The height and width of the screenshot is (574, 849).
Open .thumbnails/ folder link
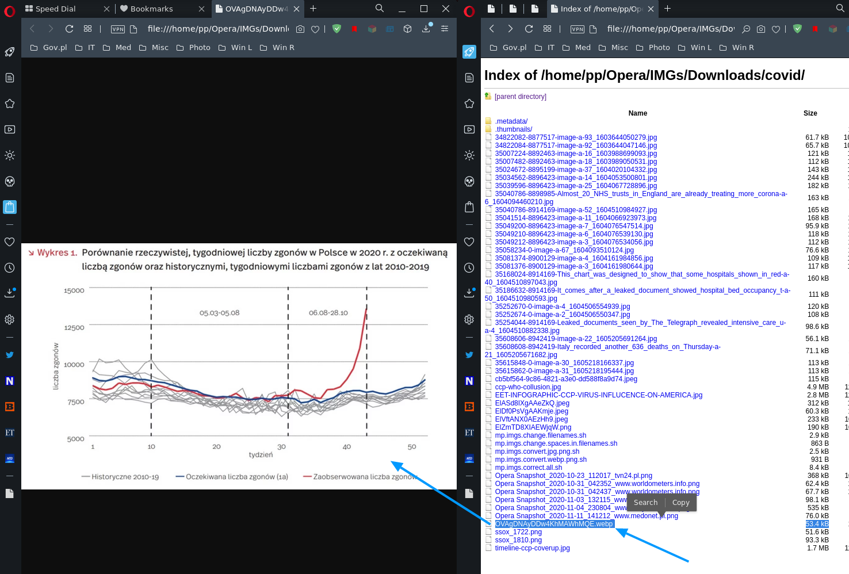coord(514,129)
